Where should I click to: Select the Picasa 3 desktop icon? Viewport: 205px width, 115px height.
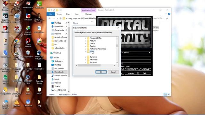[39, 42]
